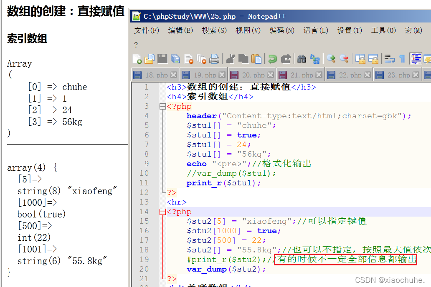Close the 21.php tab
The width and height of the screenshot is (431, 287).
(319, 75)
